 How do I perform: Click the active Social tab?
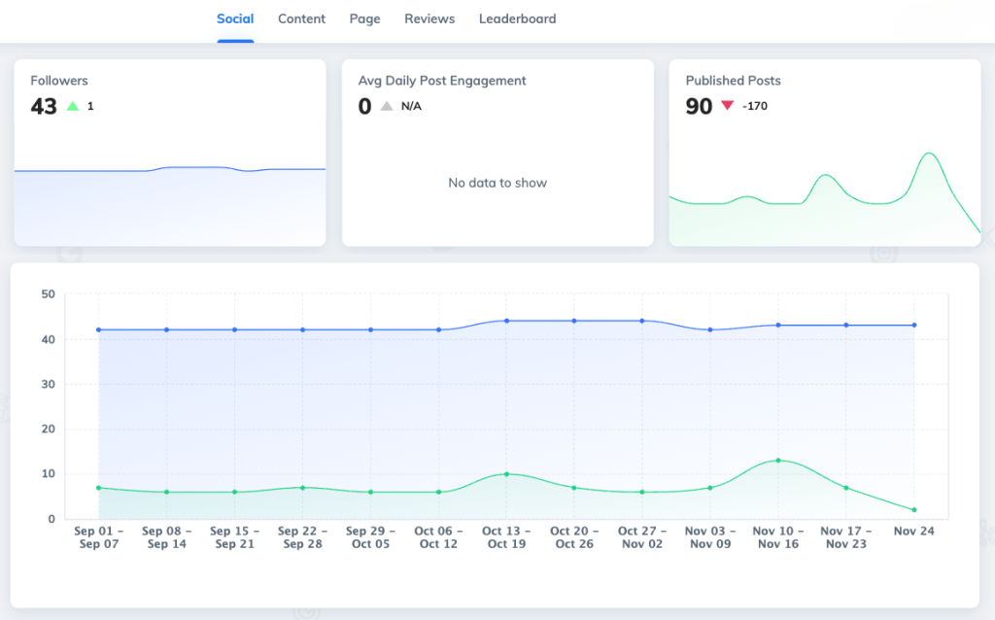coord(235,18)
